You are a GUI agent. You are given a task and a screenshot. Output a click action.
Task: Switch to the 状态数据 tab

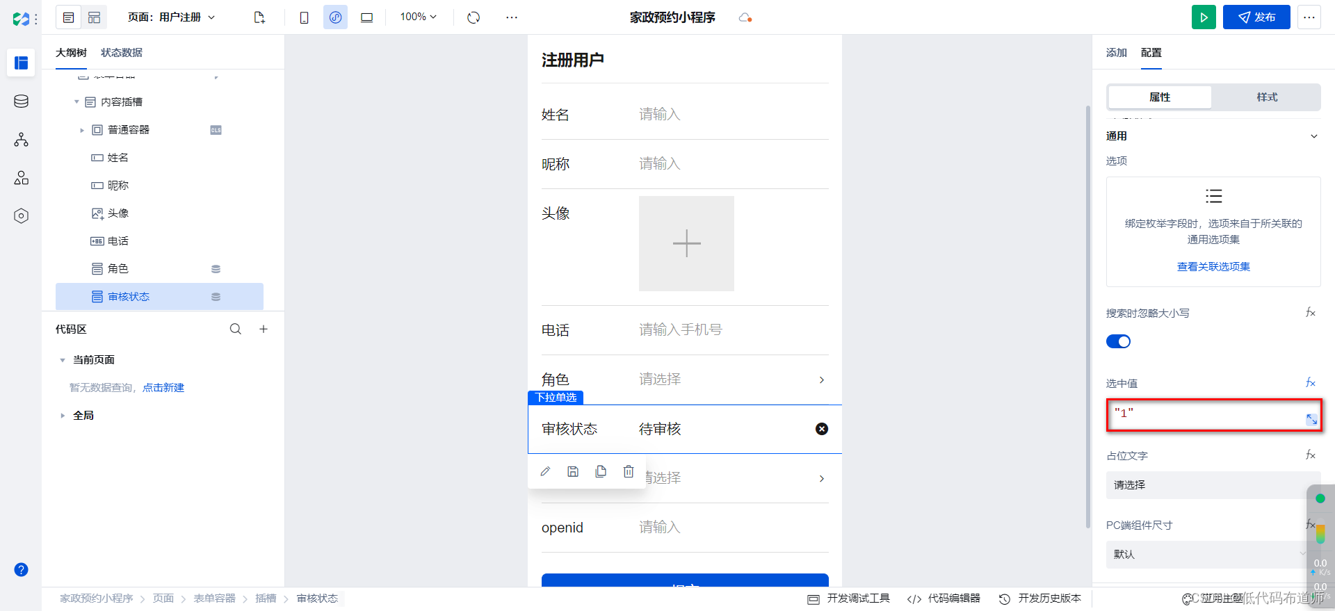coord(122,53)
